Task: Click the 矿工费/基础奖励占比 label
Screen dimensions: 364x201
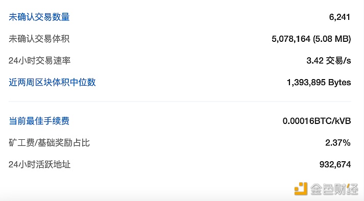Action: tap(49, 142)
